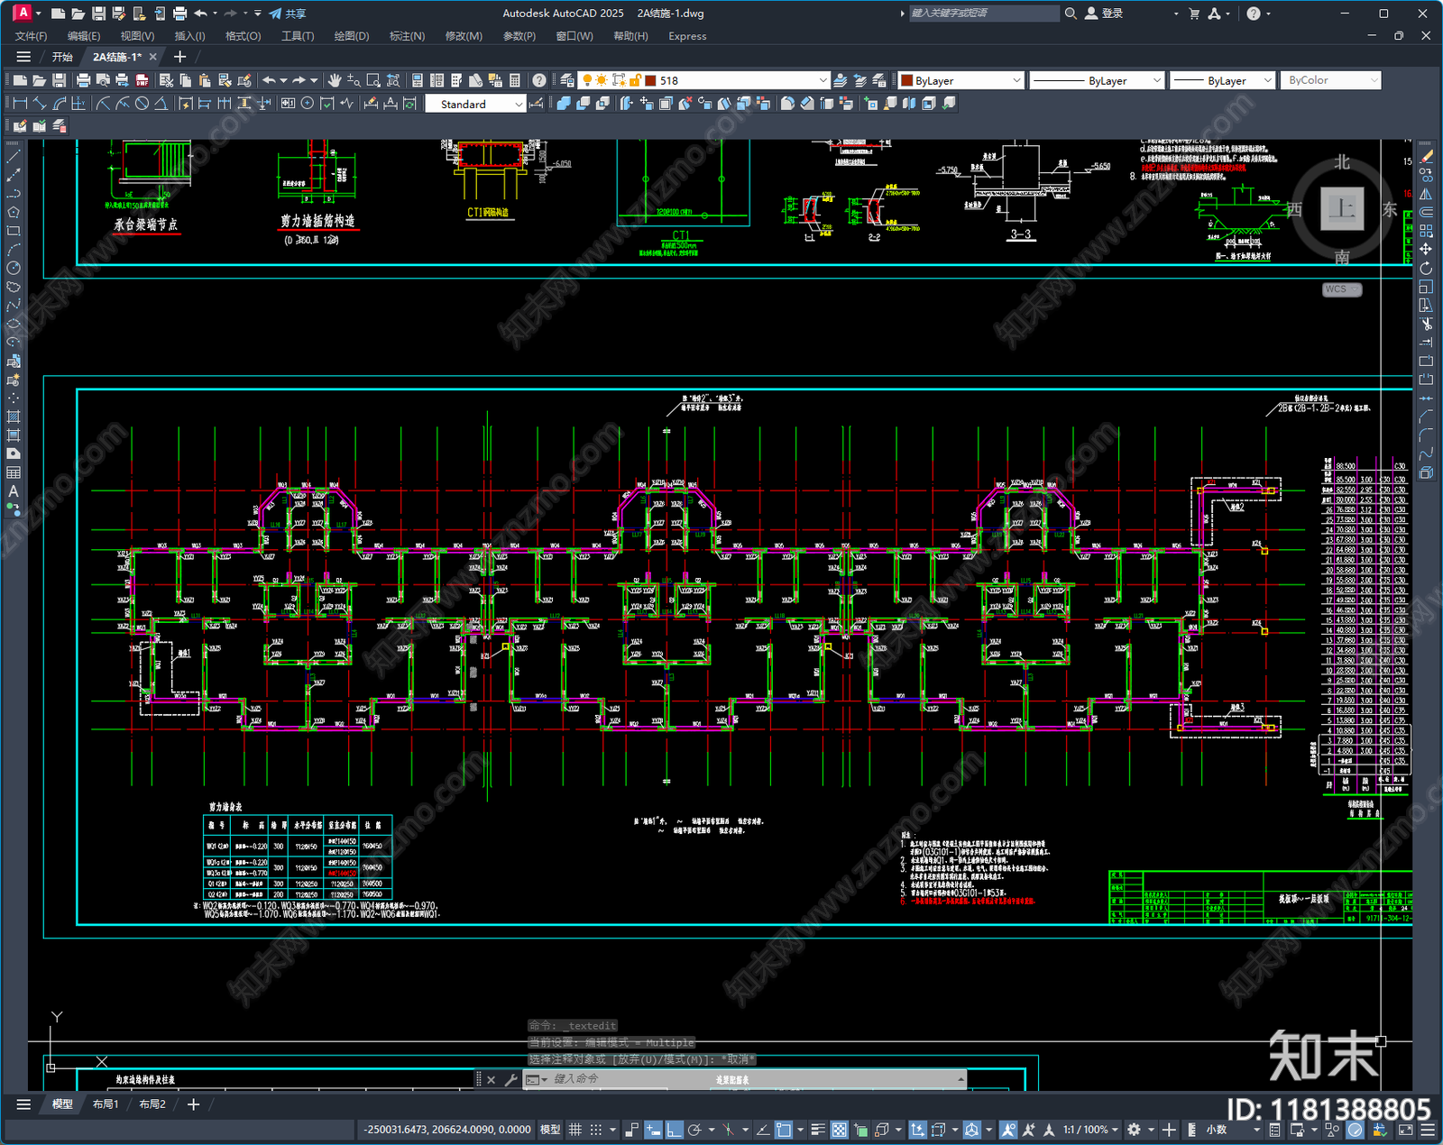The image size is (1443, 1145).
Task: Click the search keyword input field in title bar
Action: pyautogui.click(x=983, y=14)
